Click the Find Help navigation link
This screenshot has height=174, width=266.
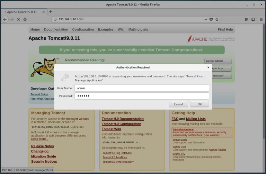pyautogui.click(x=225, y=29)
